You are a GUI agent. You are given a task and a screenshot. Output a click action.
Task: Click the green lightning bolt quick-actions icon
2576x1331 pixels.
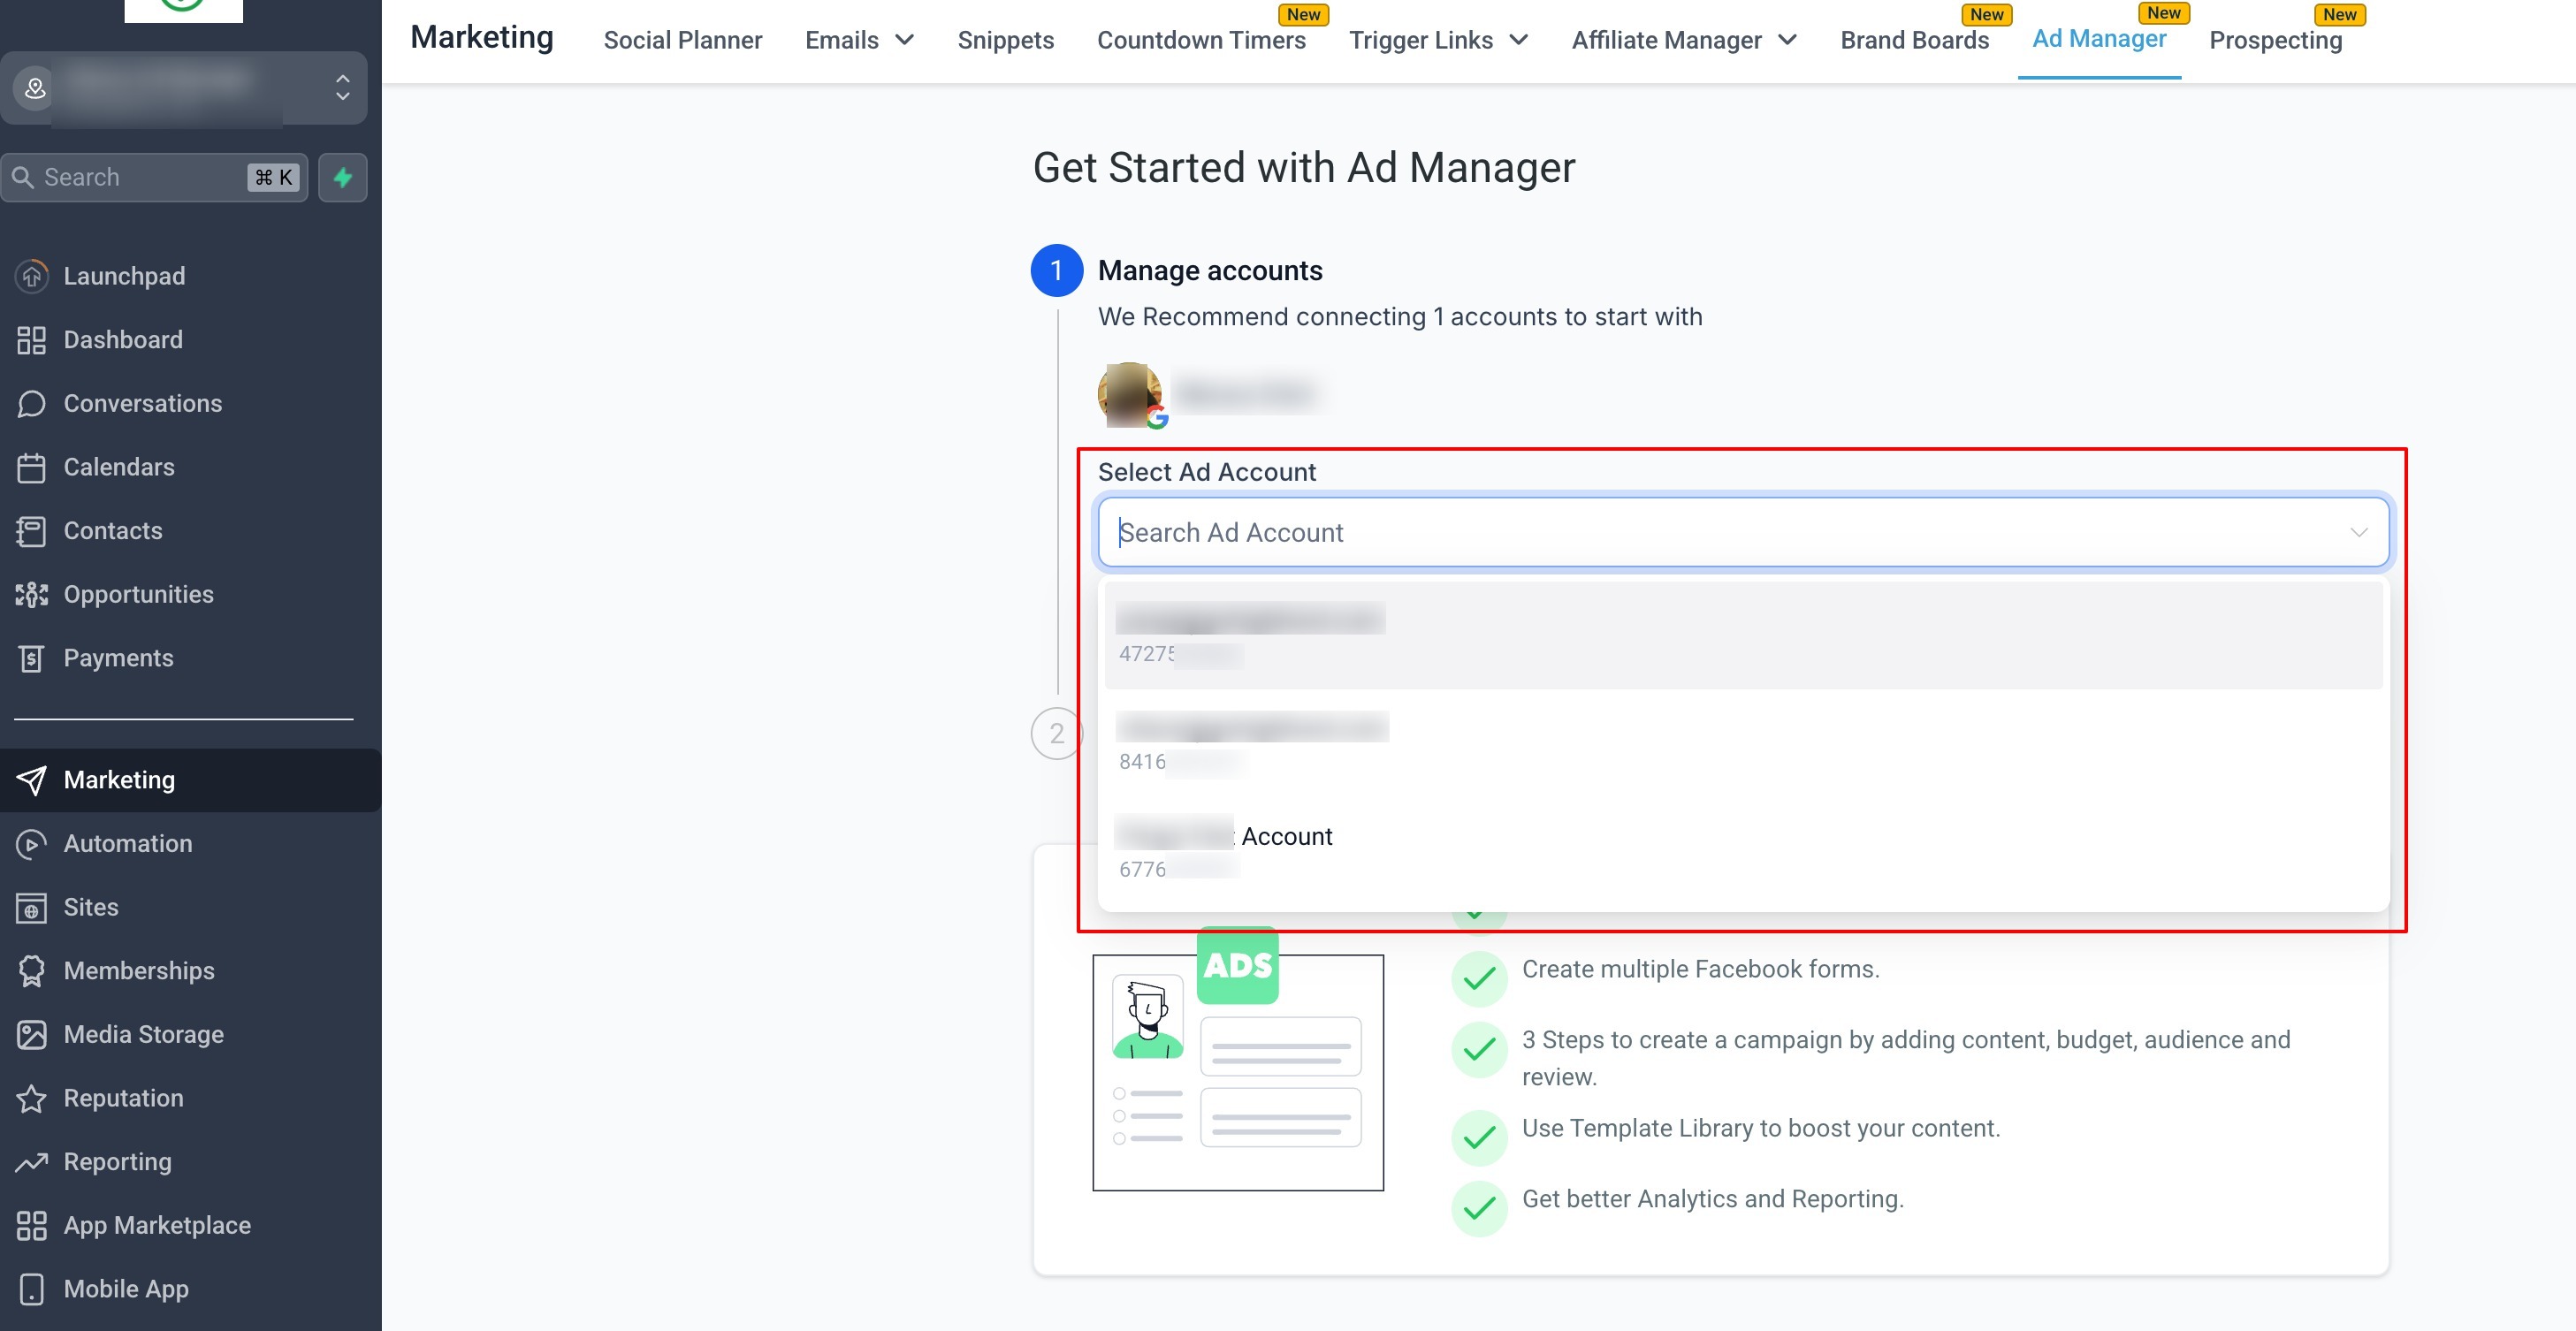(342, 177)
